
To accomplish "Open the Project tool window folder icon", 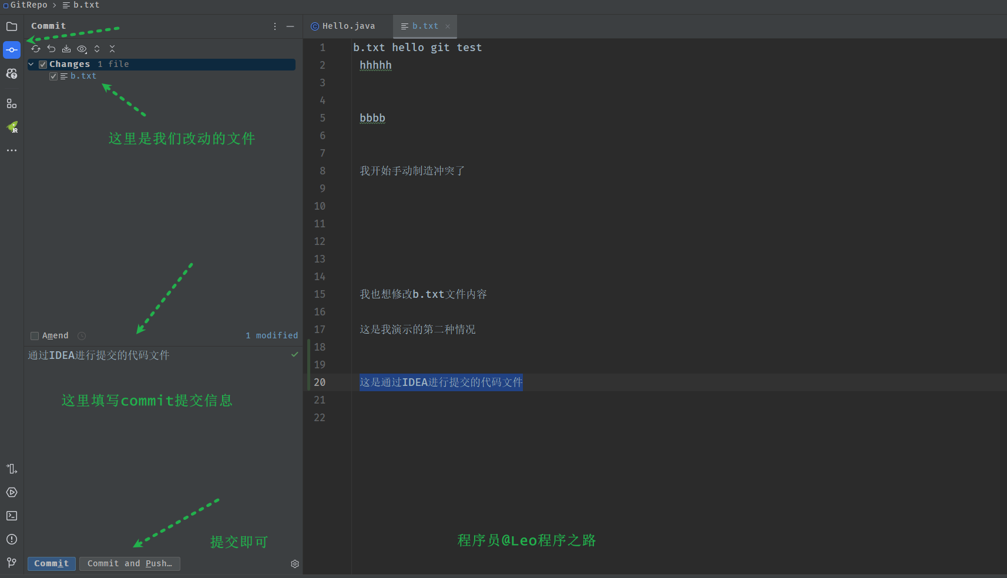I will pos(12,26).
